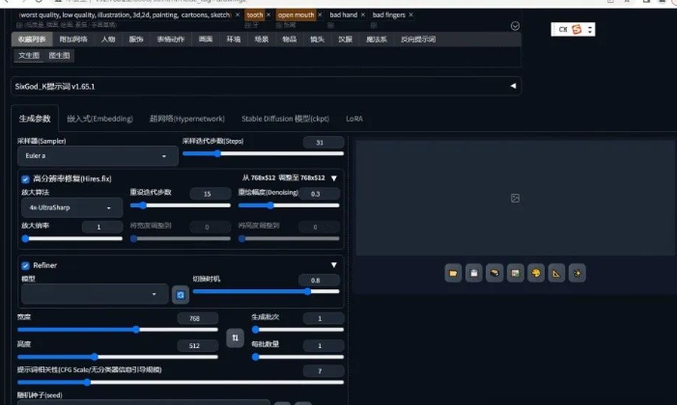The width and height of the screenshot is (677, 405).
Task: Remove the 'open mouth' tag
Action: pos(320,14)
